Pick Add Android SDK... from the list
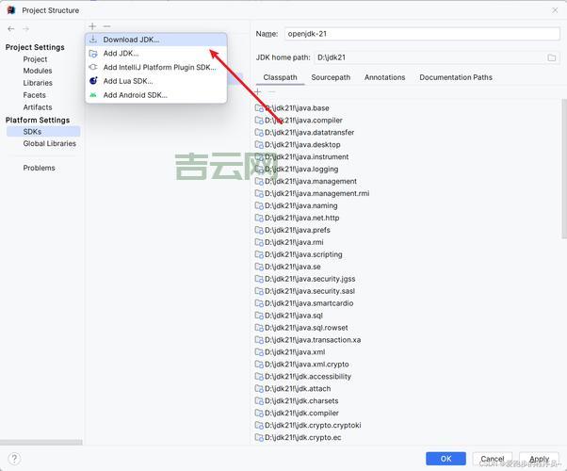Viewport: 567px width, 471px height. point(135,95)
